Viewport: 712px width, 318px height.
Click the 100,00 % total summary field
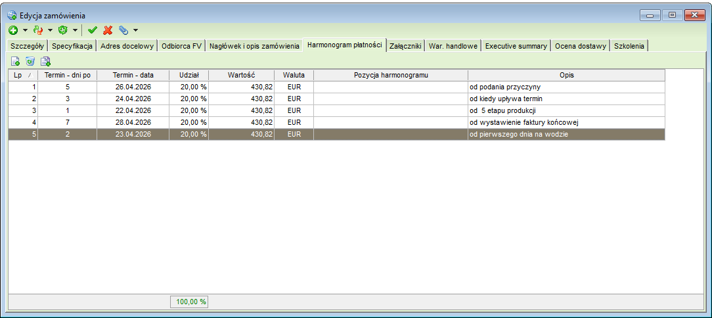(x=189, y=302)
